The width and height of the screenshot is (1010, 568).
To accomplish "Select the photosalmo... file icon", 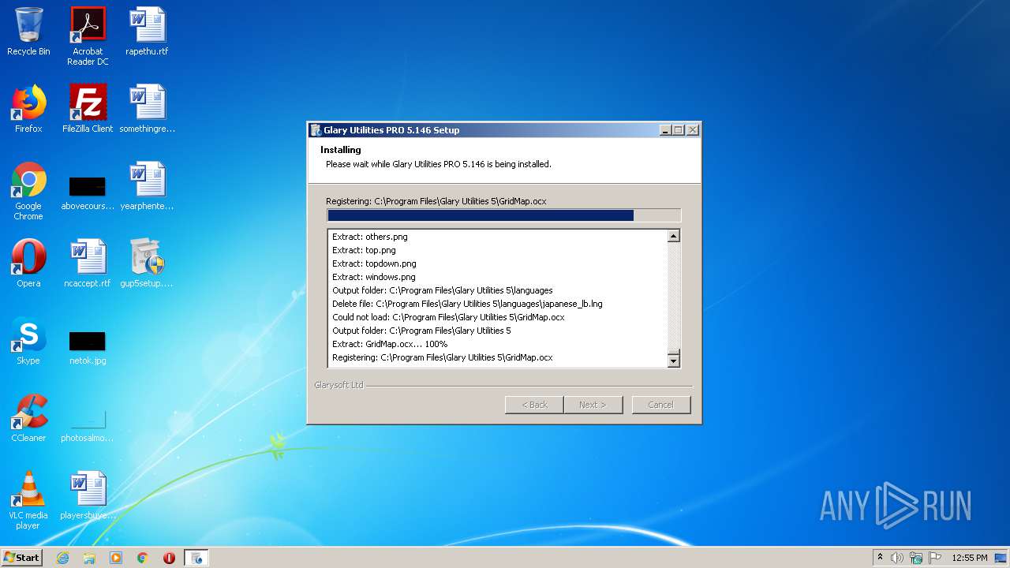I will click(x=88, y=424).
